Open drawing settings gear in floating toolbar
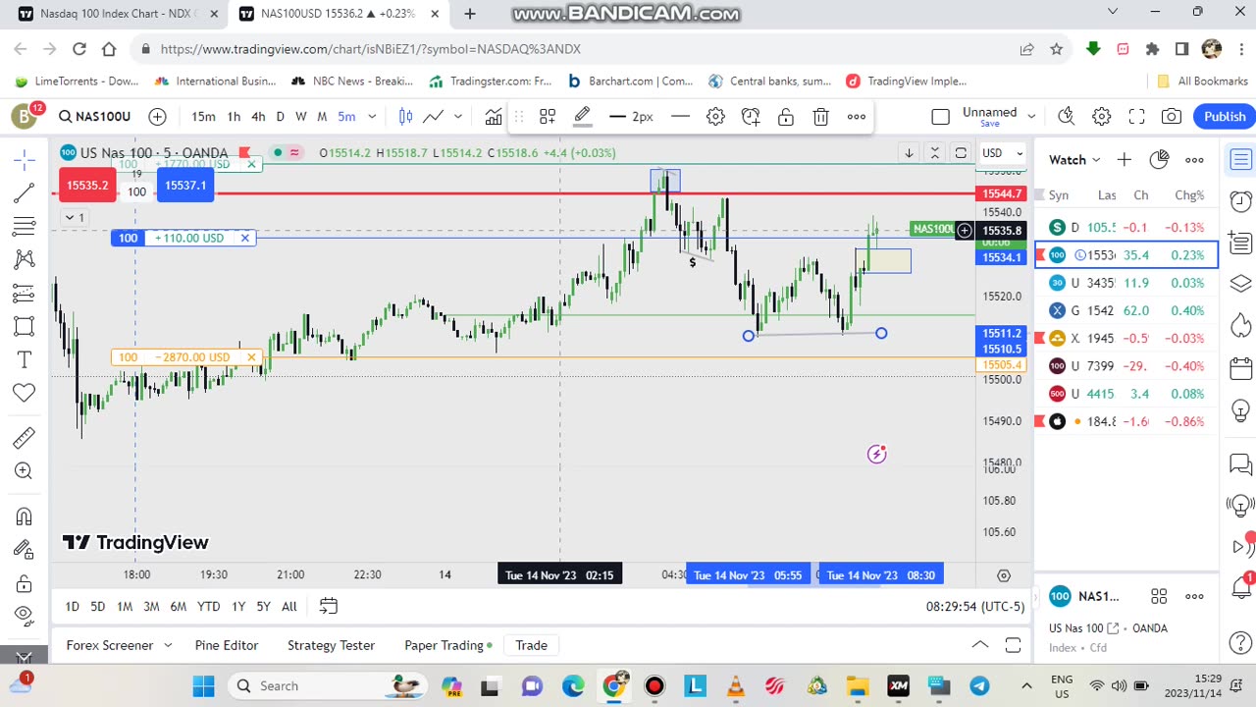The image size is (1256, 707). [715, 117]
